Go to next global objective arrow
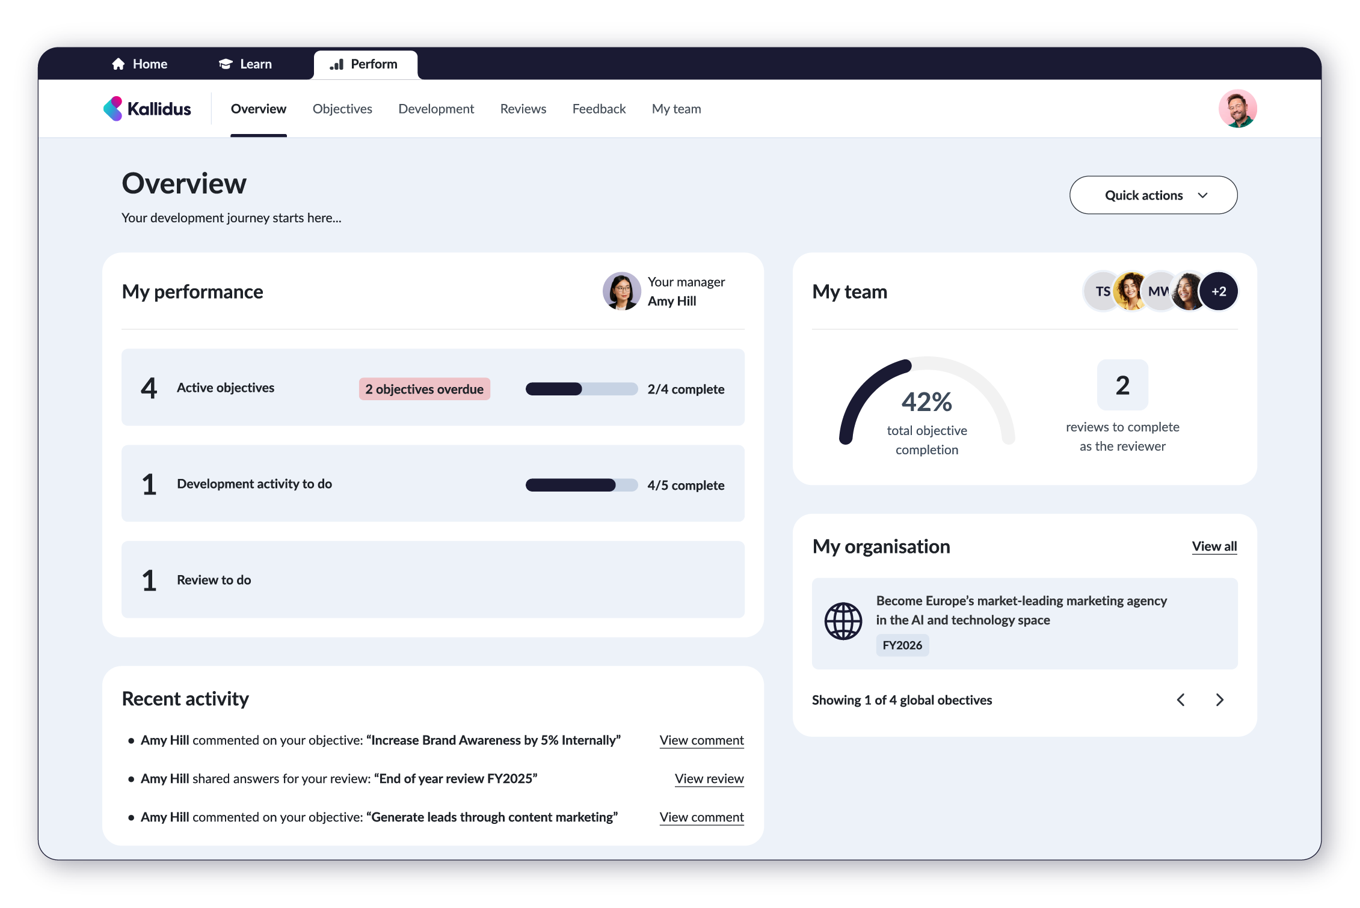The width and height of the screenshot is (1360, 908). [1219, 700]
